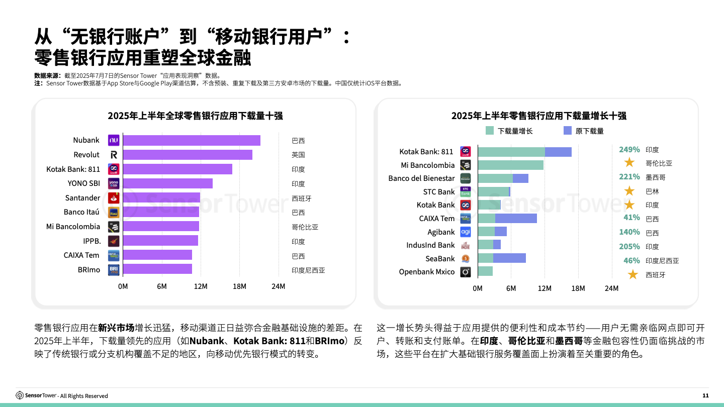Click the Openbank Mxico name label
This screenshot has width=724, height=407.
point(427,272)
